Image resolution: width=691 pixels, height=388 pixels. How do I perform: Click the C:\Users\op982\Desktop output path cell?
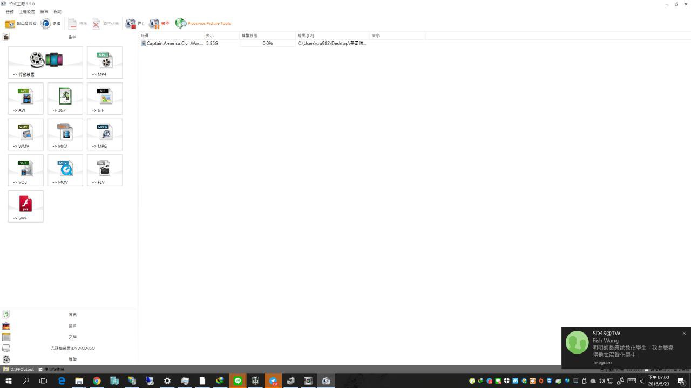tap(332, 43)
